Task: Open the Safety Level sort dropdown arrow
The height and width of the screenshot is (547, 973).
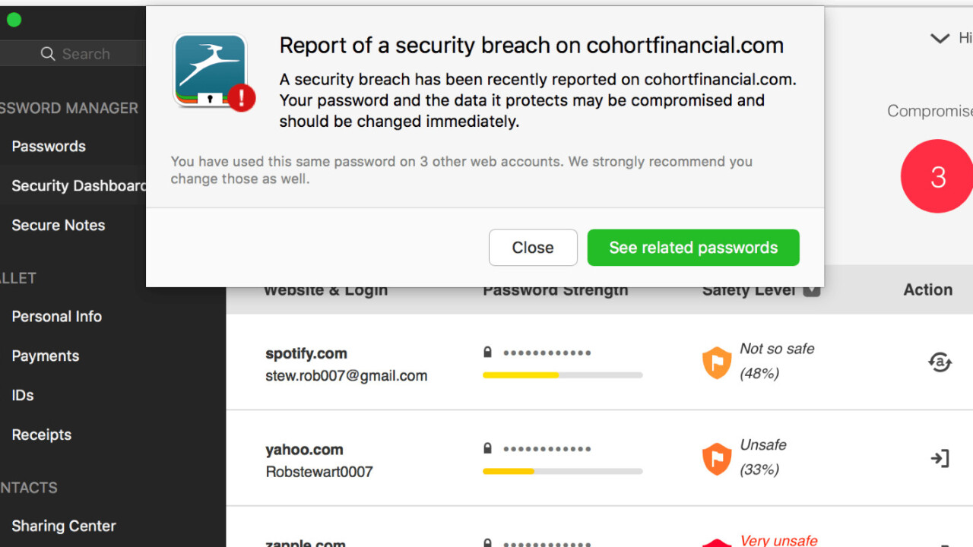Action: 812,290
